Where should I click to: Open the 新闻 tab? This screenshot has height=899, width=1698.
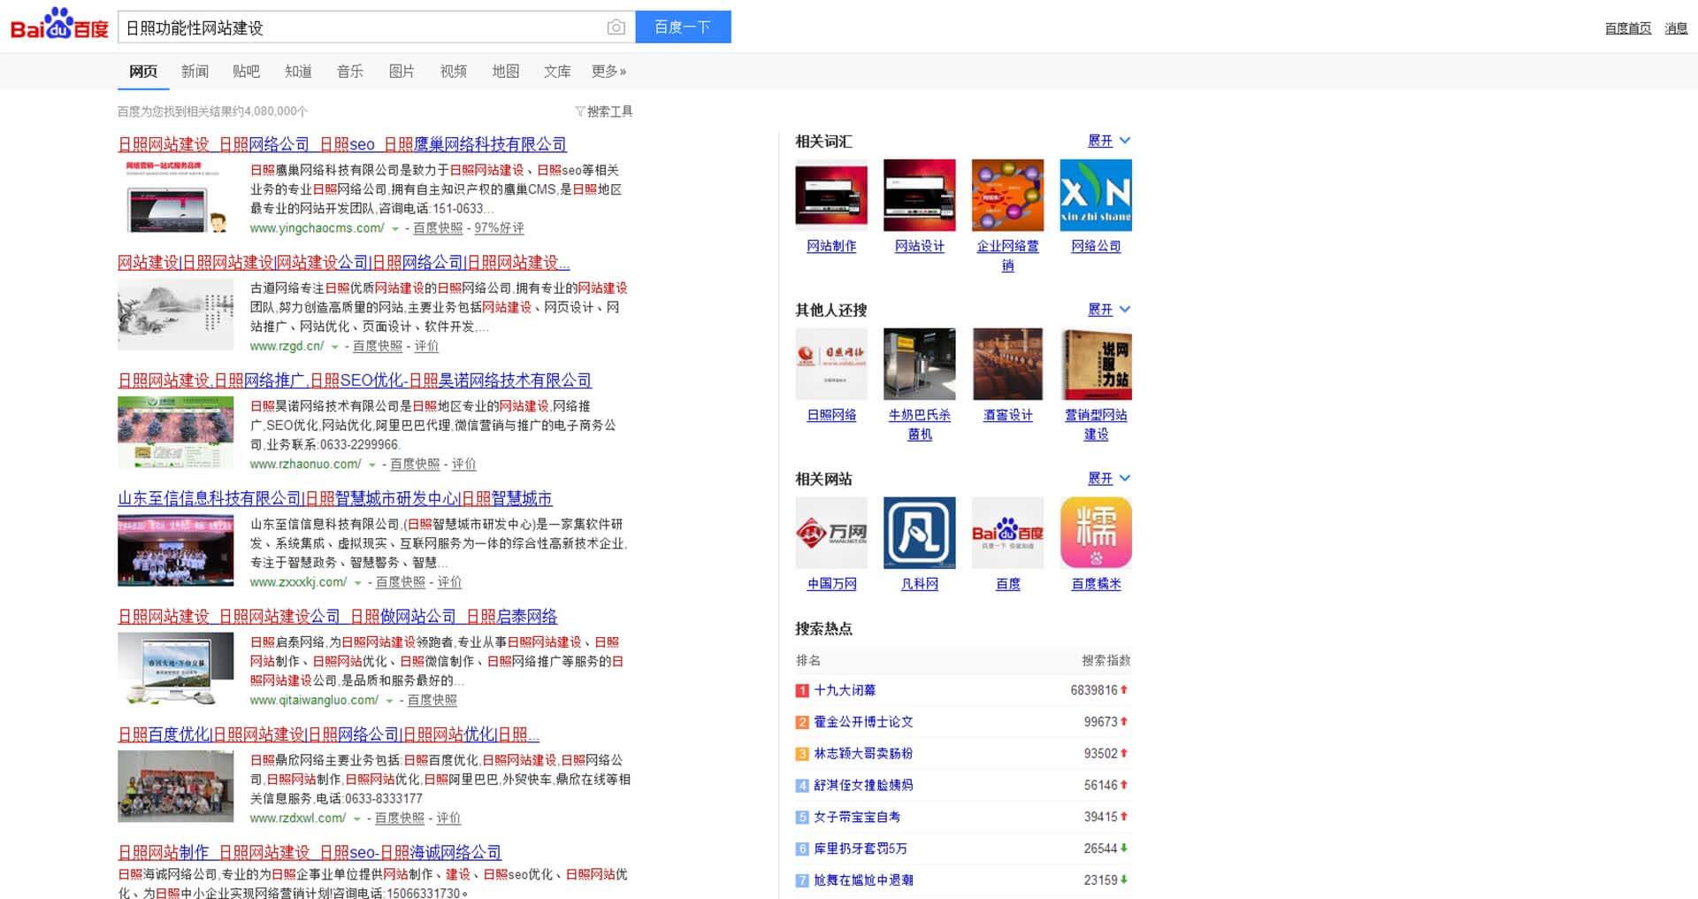tap(195, 71)
